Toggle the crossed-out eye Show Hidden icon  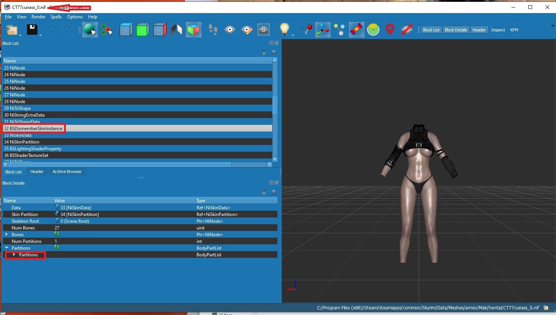pos(407,30)
